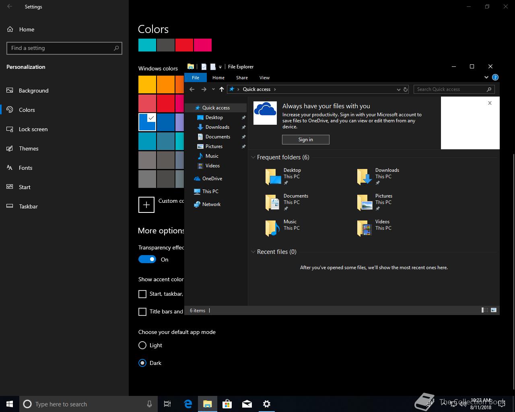Screen dimensions: 515x412
Task: Open the Windows Start menu
Action: coord(10,404)
